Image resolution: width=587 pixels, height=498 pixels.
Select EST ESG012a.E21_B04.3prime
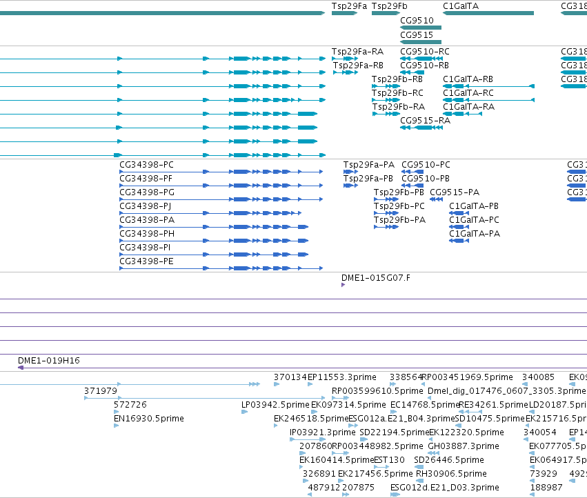(401, 419)
